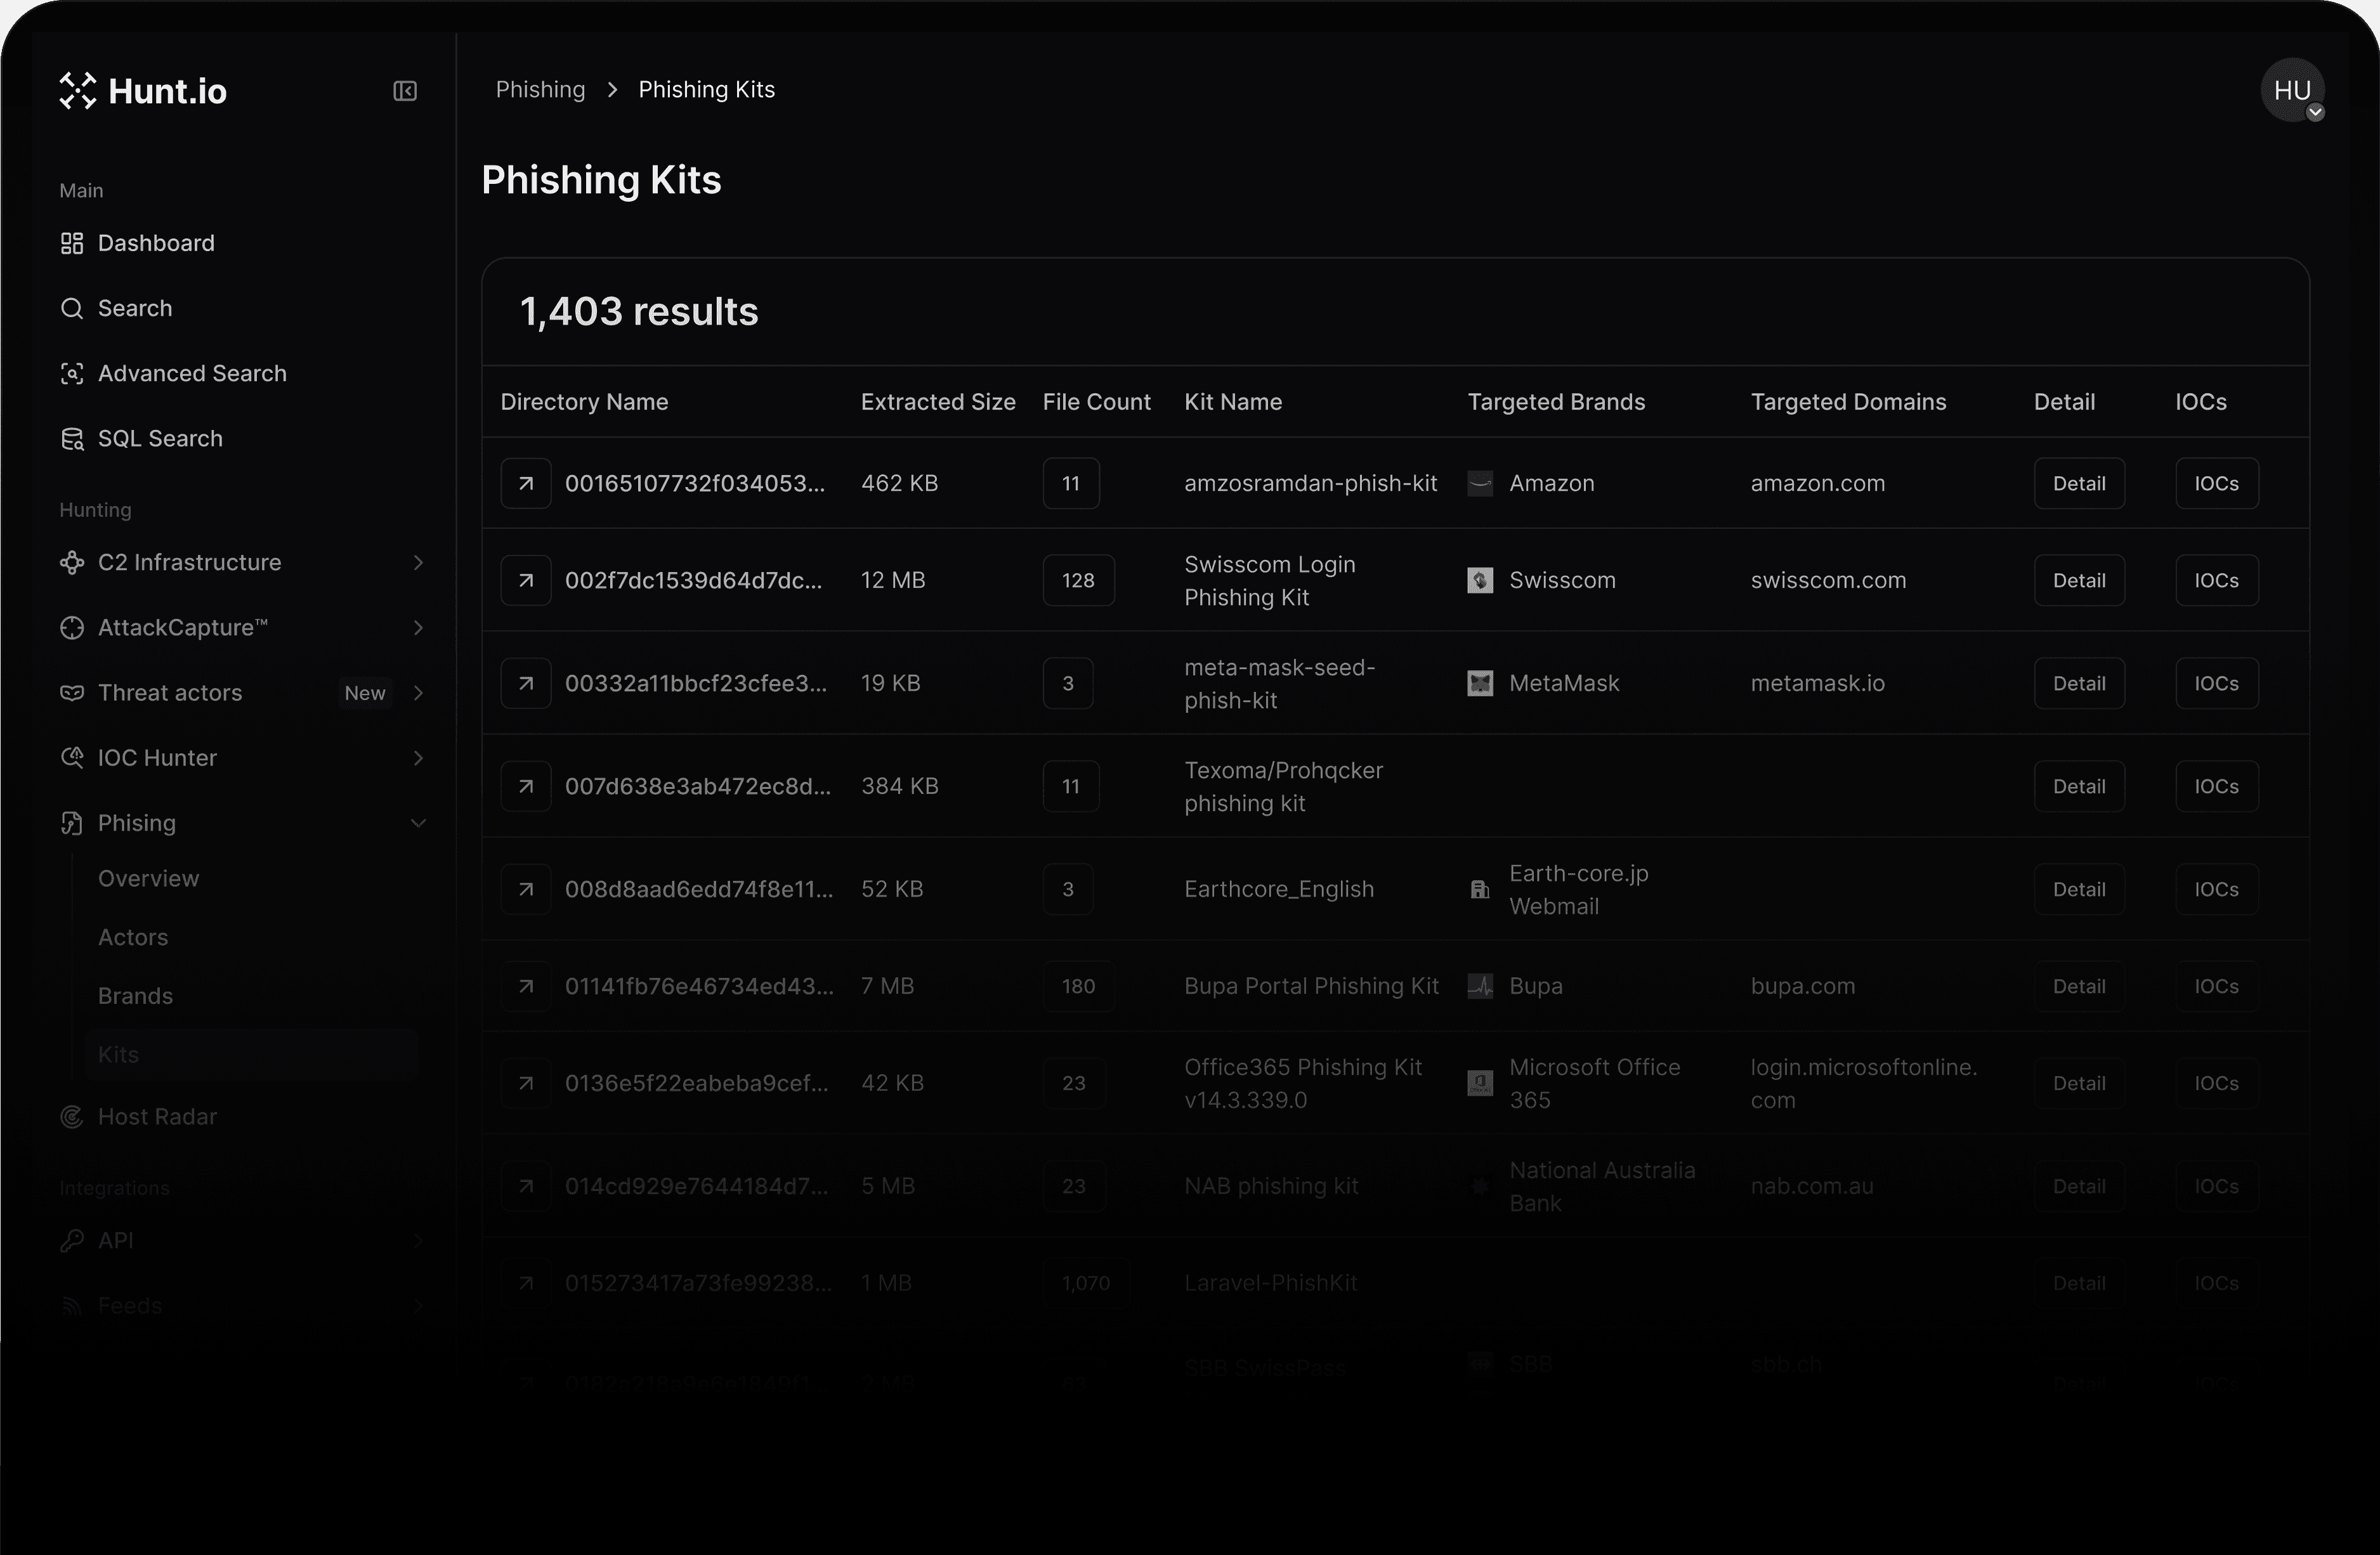Image resolution: width=2380 pixels, height=1555 pixels.
Task: Collapse the sidebar with the panel icon
Action: point(404,91)
